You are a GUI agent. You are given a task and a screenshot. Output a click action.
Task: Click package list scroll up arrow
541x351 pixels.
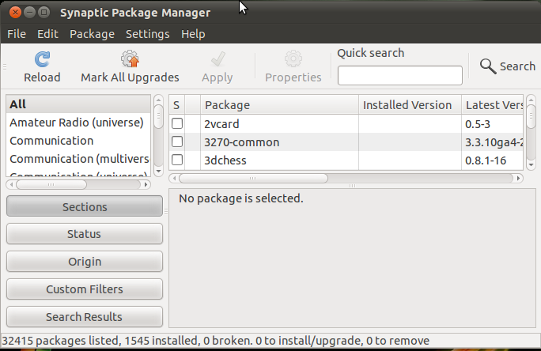[x=532, y=100]
